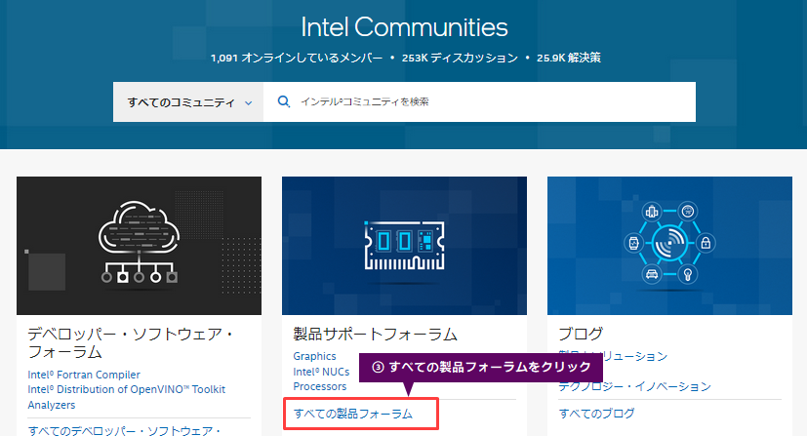Image resolution: width=807 pixels, height=436 pixels.
Task: Click 253K ディスカッション statistic text
Action: tap(460, 59)
